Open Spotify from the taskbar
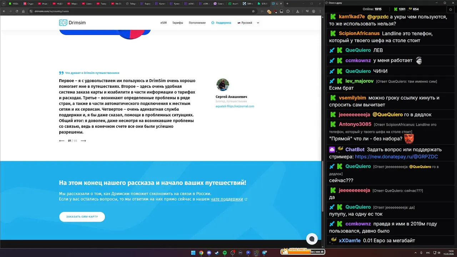The width and height of the screenshot is (457, 257). (x=225, y=253)
